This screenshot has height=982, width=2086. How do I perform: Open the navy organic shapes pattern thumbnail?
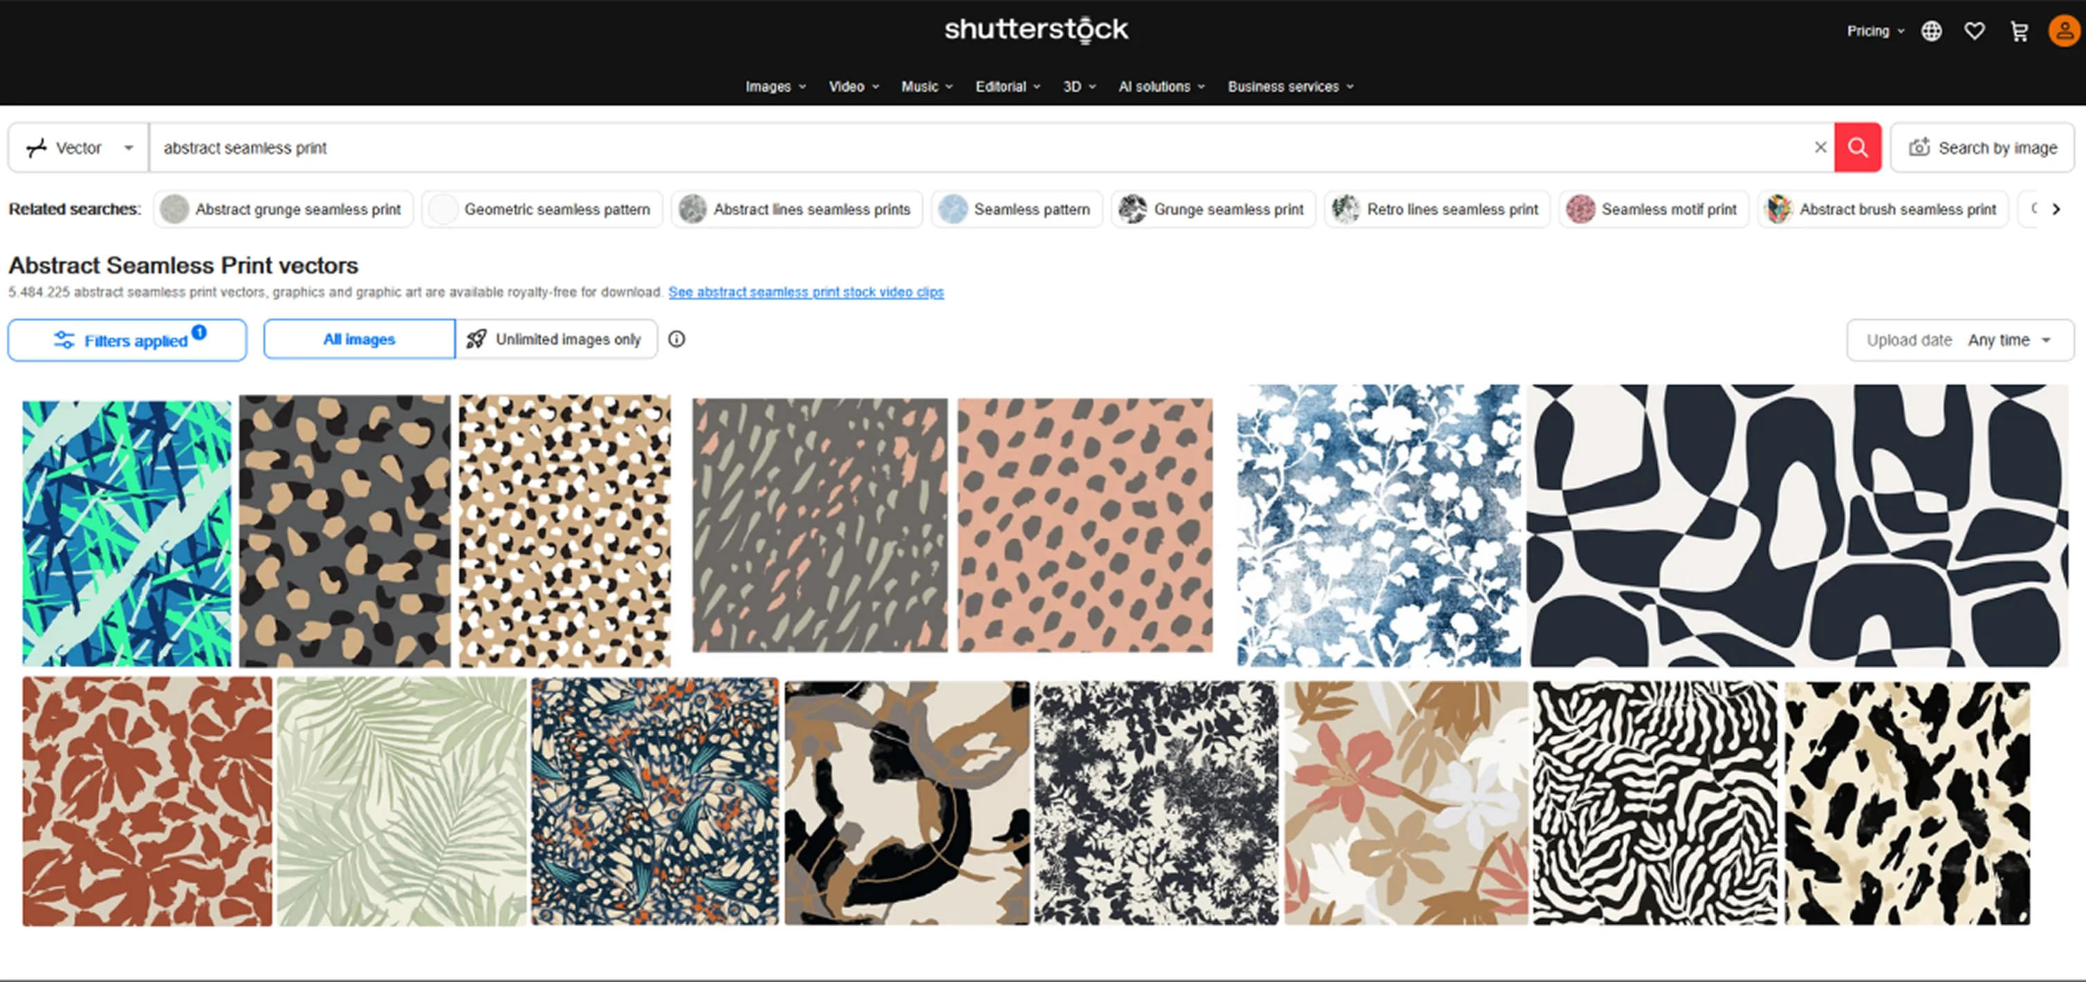[x=1798, y=526]
